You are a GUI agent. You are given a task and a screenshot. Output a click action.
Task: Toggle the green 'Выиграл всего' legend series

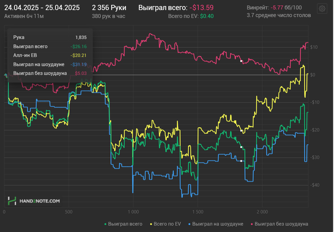[x=125, y=223]
